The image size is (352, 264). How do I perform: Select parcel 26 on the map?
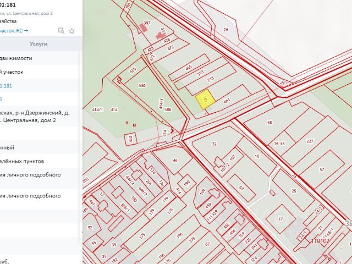click(226, 30)
